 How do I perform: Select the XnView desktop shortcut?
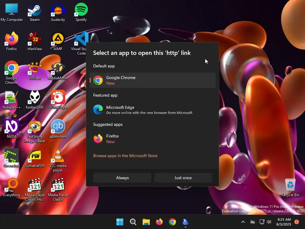(x=35, y=71)
